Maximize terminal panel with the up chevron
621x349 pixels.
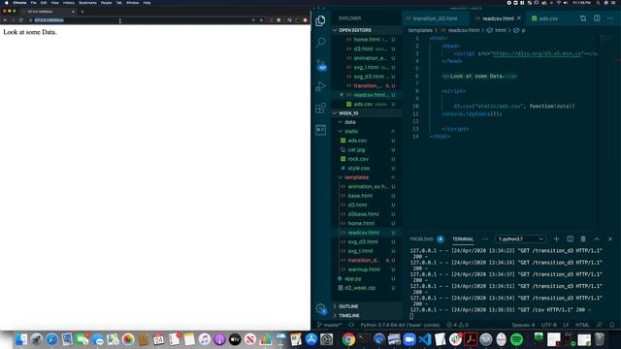coord(597,239)
